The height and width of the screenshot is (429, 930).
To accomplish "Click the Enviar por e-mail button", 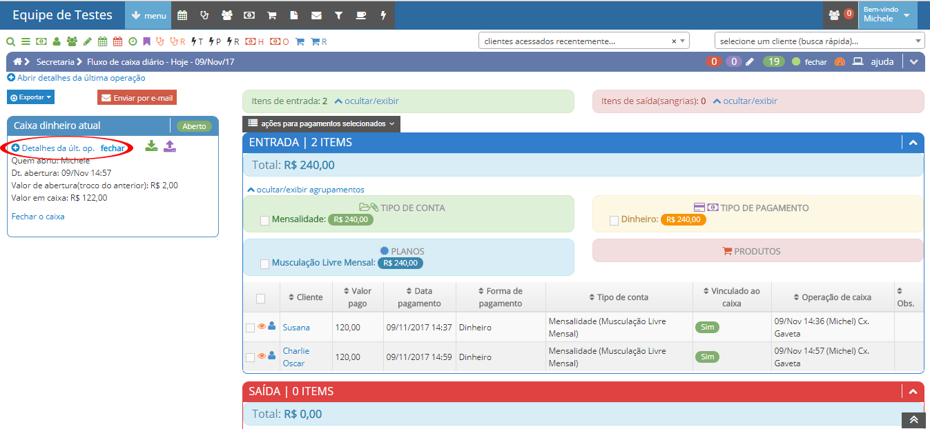I will pos(137,97).
